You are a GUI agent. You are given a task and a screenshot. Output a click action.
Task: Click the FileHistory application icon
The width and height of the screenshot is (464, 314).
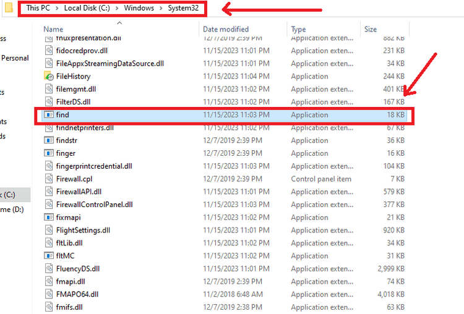(49, 77)
